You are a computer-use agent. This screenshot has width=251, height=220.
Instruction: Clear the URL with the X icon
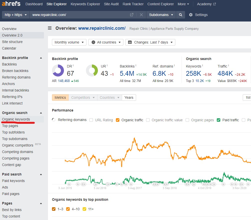click(x=141, y=15)
